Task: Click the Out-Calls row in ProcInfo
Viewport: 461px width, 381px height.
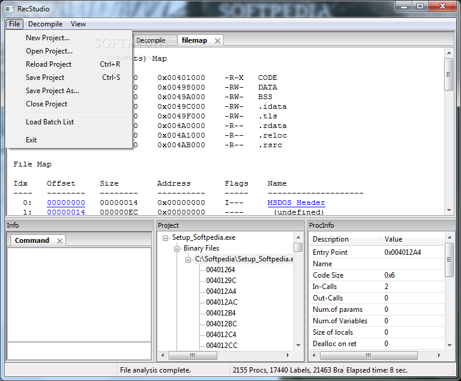Action: tap(376, 298)
